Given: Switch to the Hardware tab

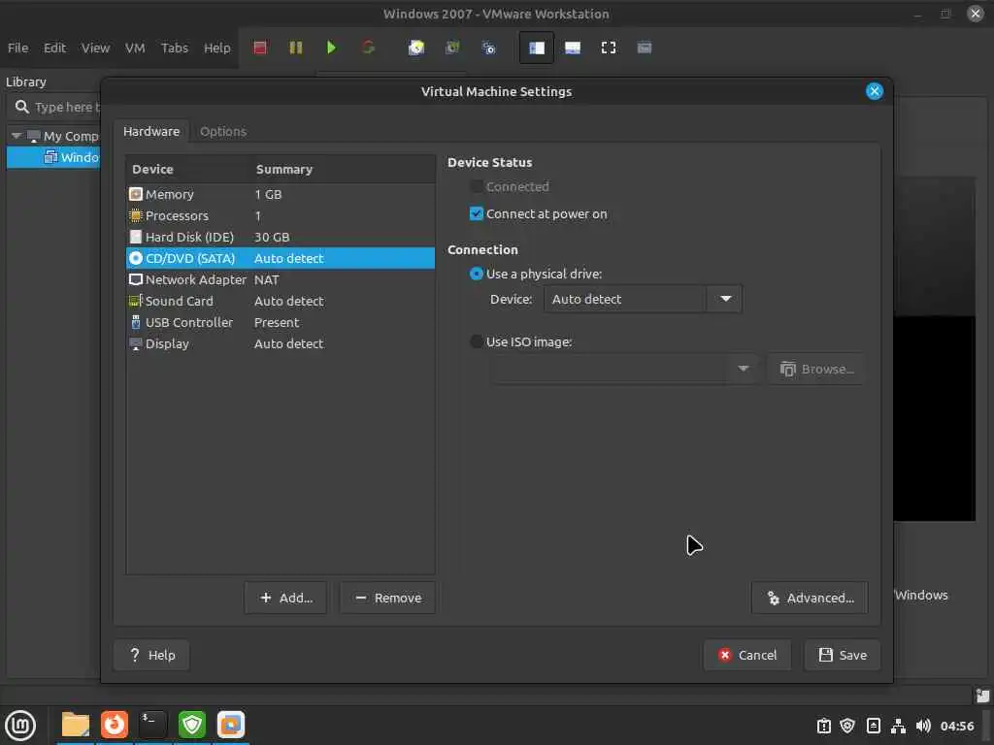Looking at the screenshot, I should click(x=150, y=131).
